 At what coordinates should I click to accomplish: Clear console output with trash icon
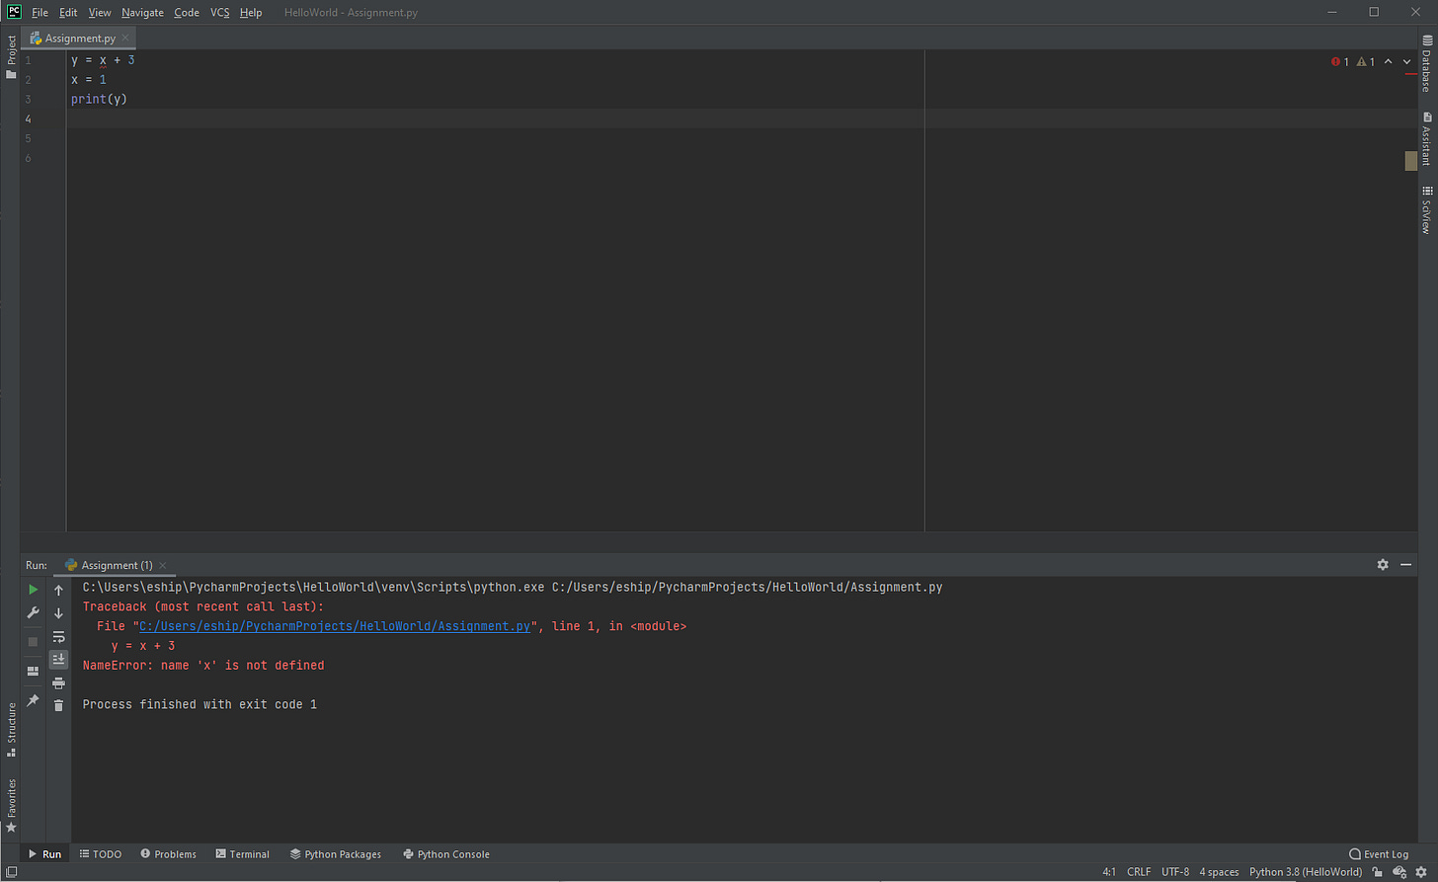point(58,705)
